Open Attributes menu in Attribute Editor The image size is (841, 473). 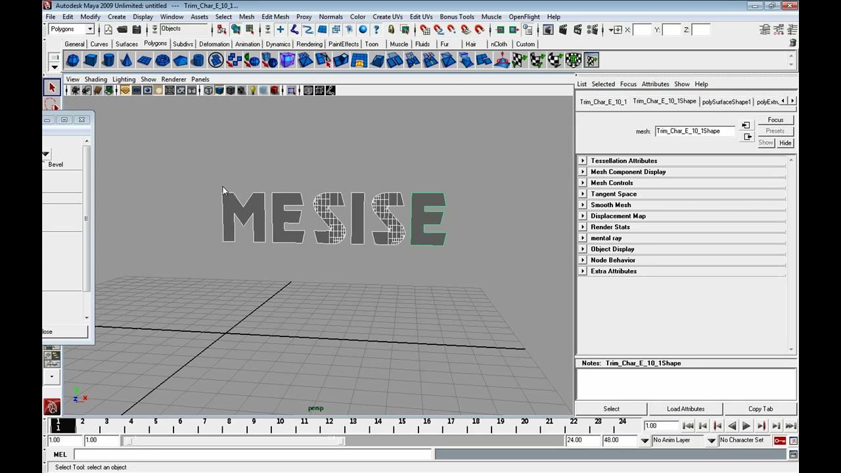point(655,84)
